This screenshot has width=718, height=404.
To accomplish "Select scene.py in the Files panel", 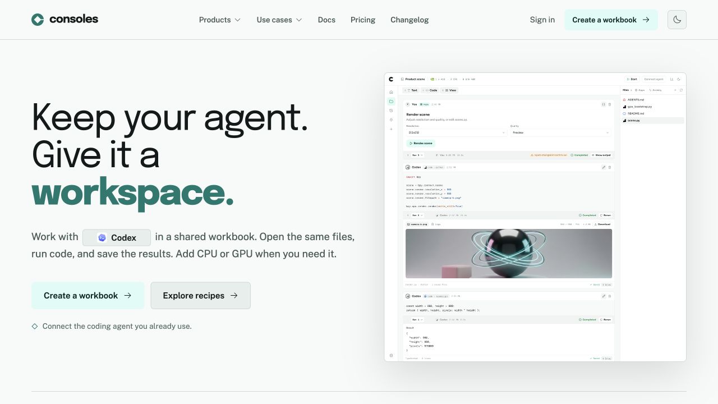I will point(653,121).
